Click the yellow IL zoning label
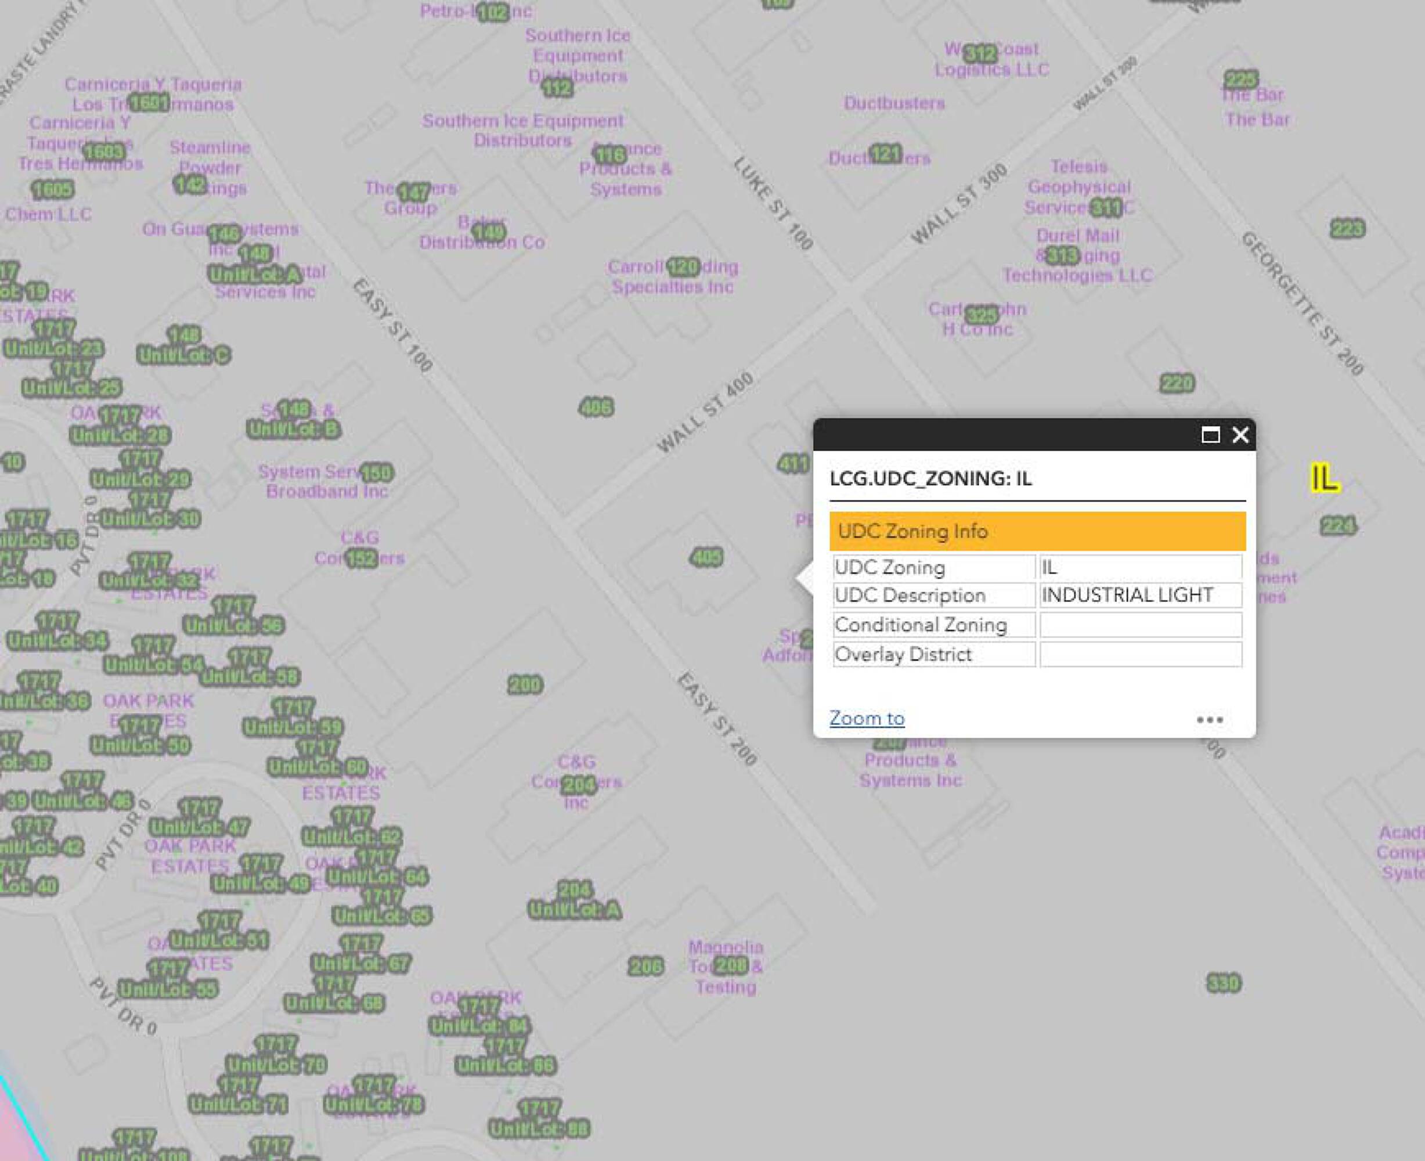1425x1161 pixels. (x=1323, y=478)
